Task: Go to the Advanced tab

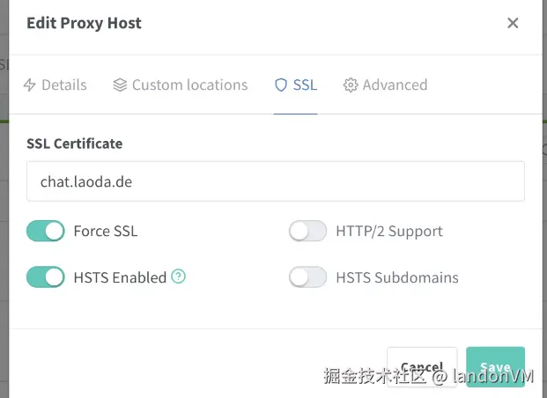Action: 395,85
